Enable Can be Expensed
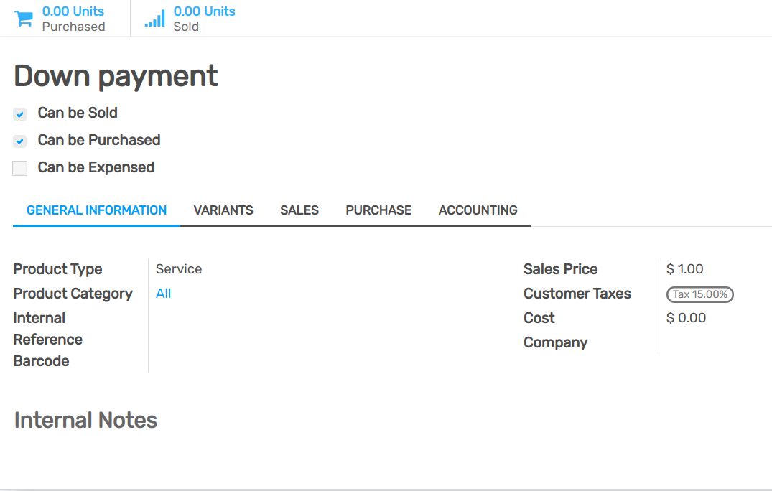 19,168
